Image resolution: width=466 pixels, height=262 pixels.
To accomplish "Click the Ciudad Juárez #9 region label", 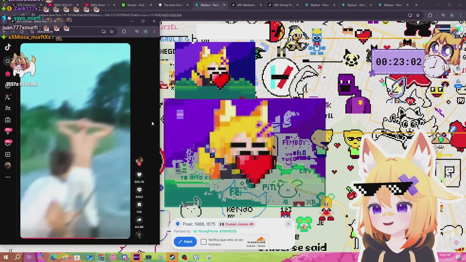I will pos(237,224).
